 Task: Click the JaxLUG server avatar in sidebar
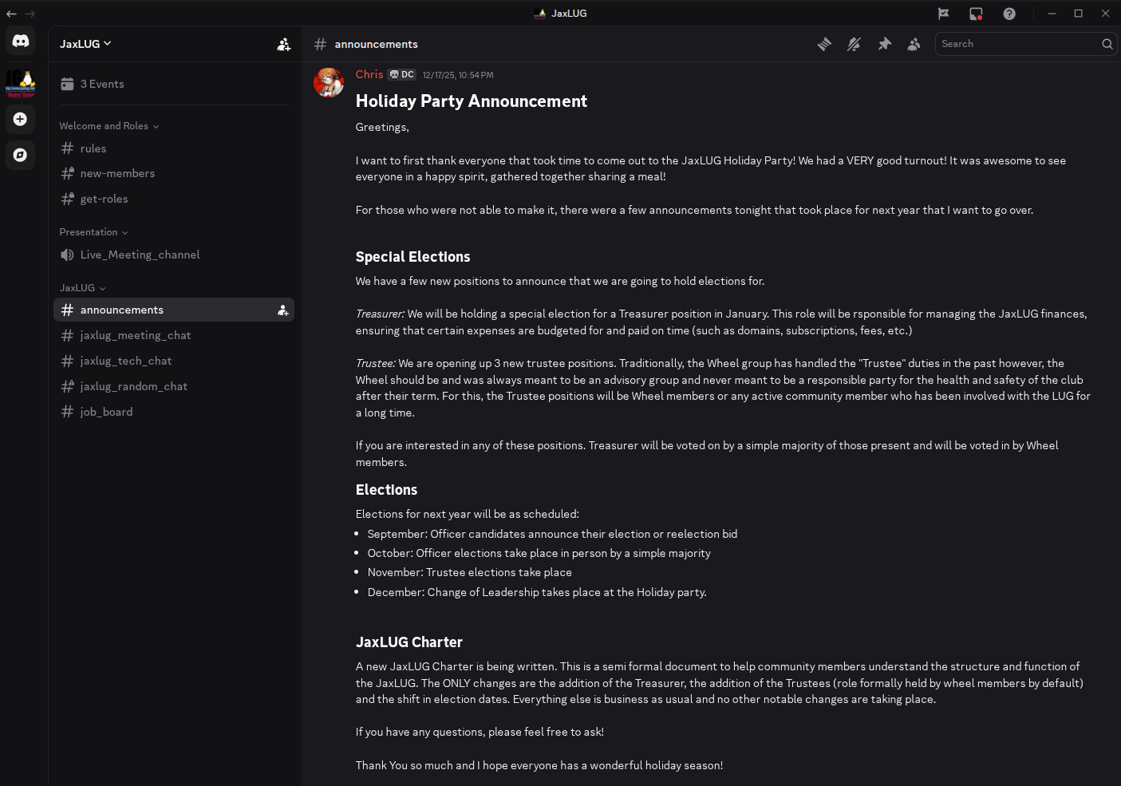pyautogui.click(x=21, y=83)
